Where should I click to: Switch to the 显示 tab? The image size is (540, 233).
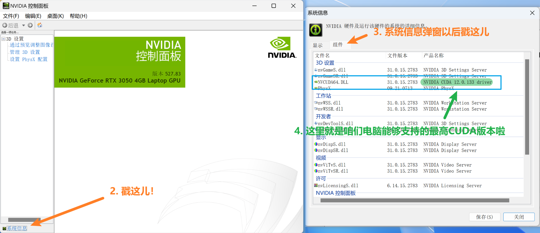point(318,45)
